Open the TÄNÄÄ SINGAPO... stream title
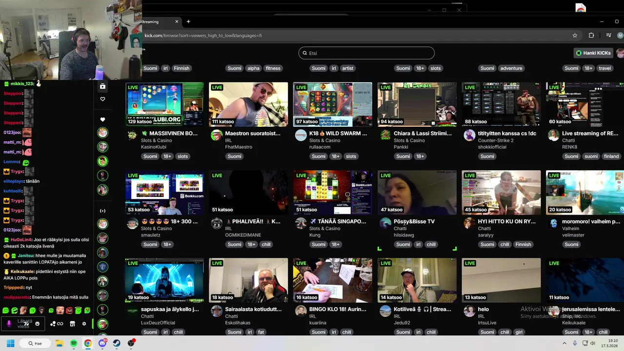This screenshot has height=351, width=624. point(337,221)
